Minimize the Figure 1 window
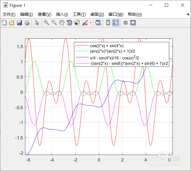191x171 pixels. coord(151,5)
